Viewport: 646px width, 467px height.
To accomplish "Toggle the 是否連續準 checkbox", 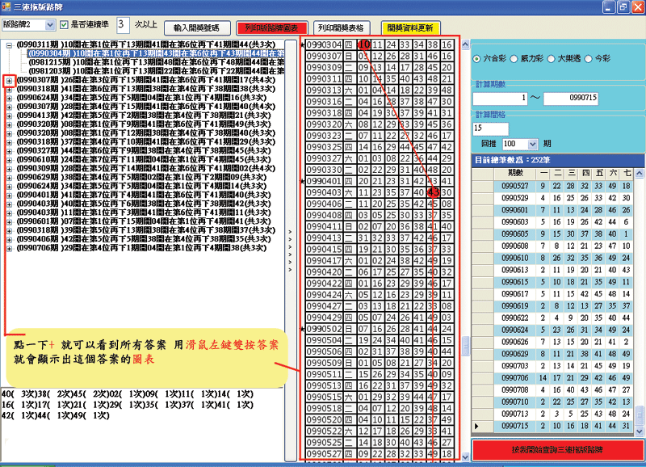I will 65,25.
